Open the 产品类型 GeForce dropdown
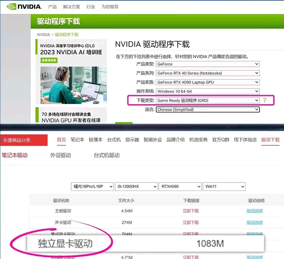Viewport: 284px width, 259px height. [207, 64]
